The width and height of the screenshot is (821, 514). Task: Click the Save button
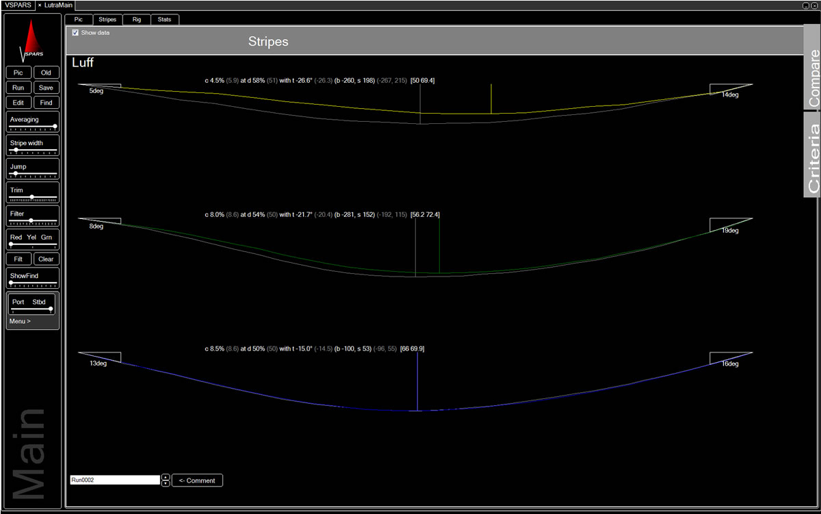click(46, 88)
